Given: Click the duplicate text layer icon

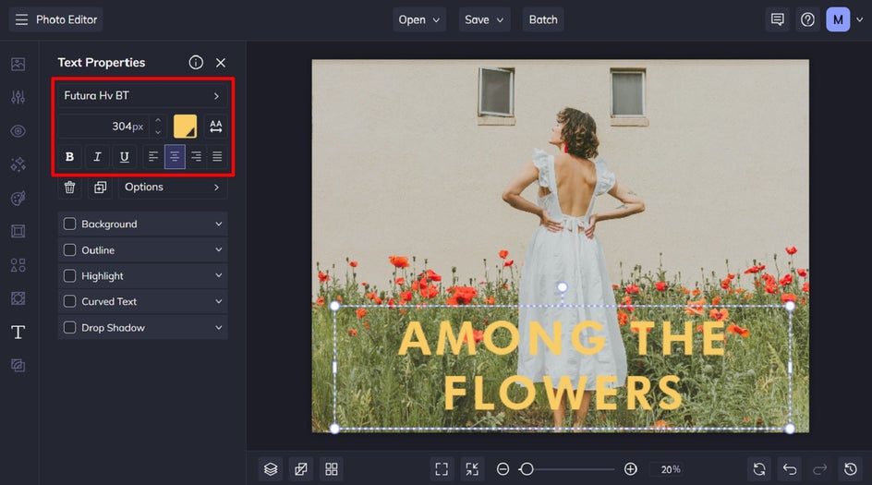Looking at the screenshot, I should pyautogui.click(x=100, y=188).
